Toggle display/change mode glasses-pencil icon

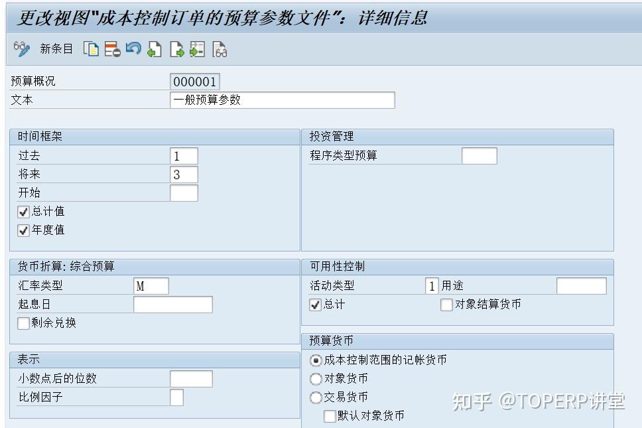point(21,49)
